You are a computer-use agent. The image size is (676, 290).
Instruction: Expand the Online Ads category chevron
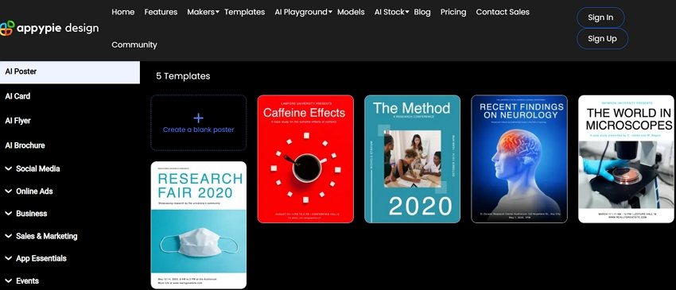pyautogui.click(x=8, y=191)
